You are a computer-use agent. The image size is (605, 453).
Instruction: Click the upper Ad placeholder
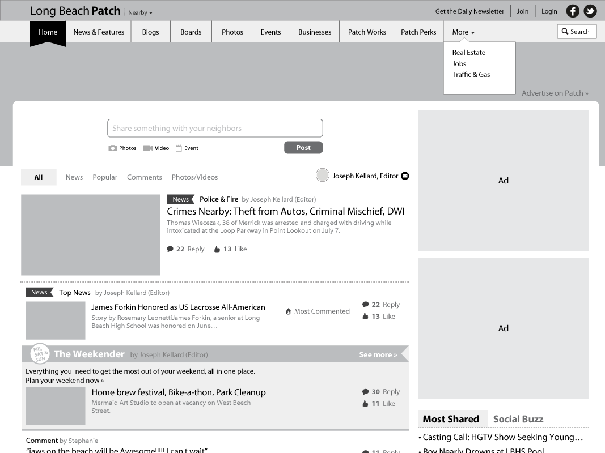point(503,181)
